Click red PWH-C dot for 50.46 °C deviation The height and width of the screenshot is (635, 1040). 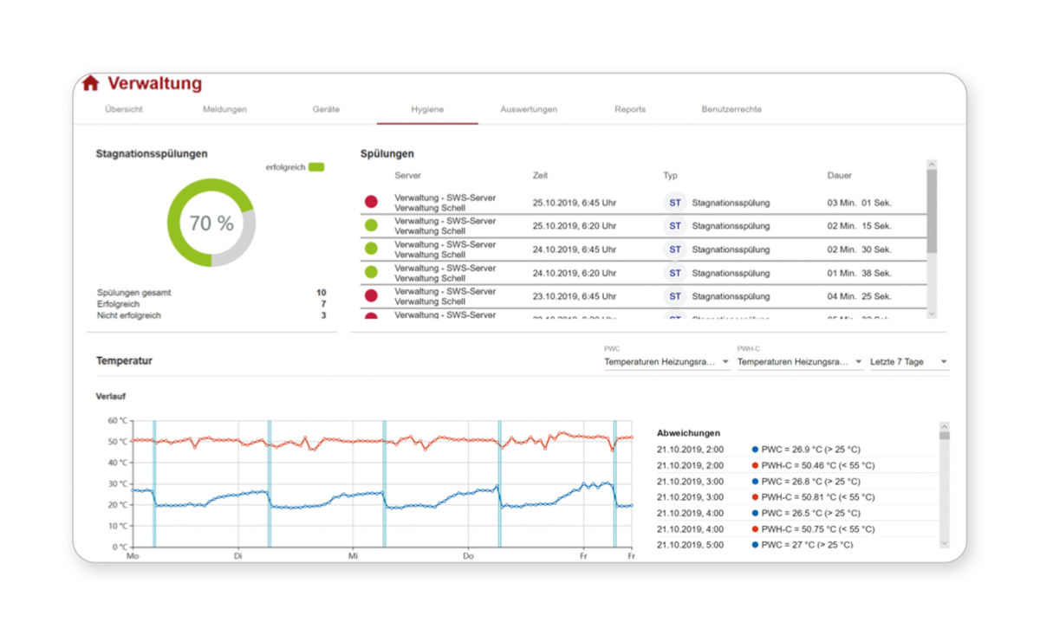point(755,465)
